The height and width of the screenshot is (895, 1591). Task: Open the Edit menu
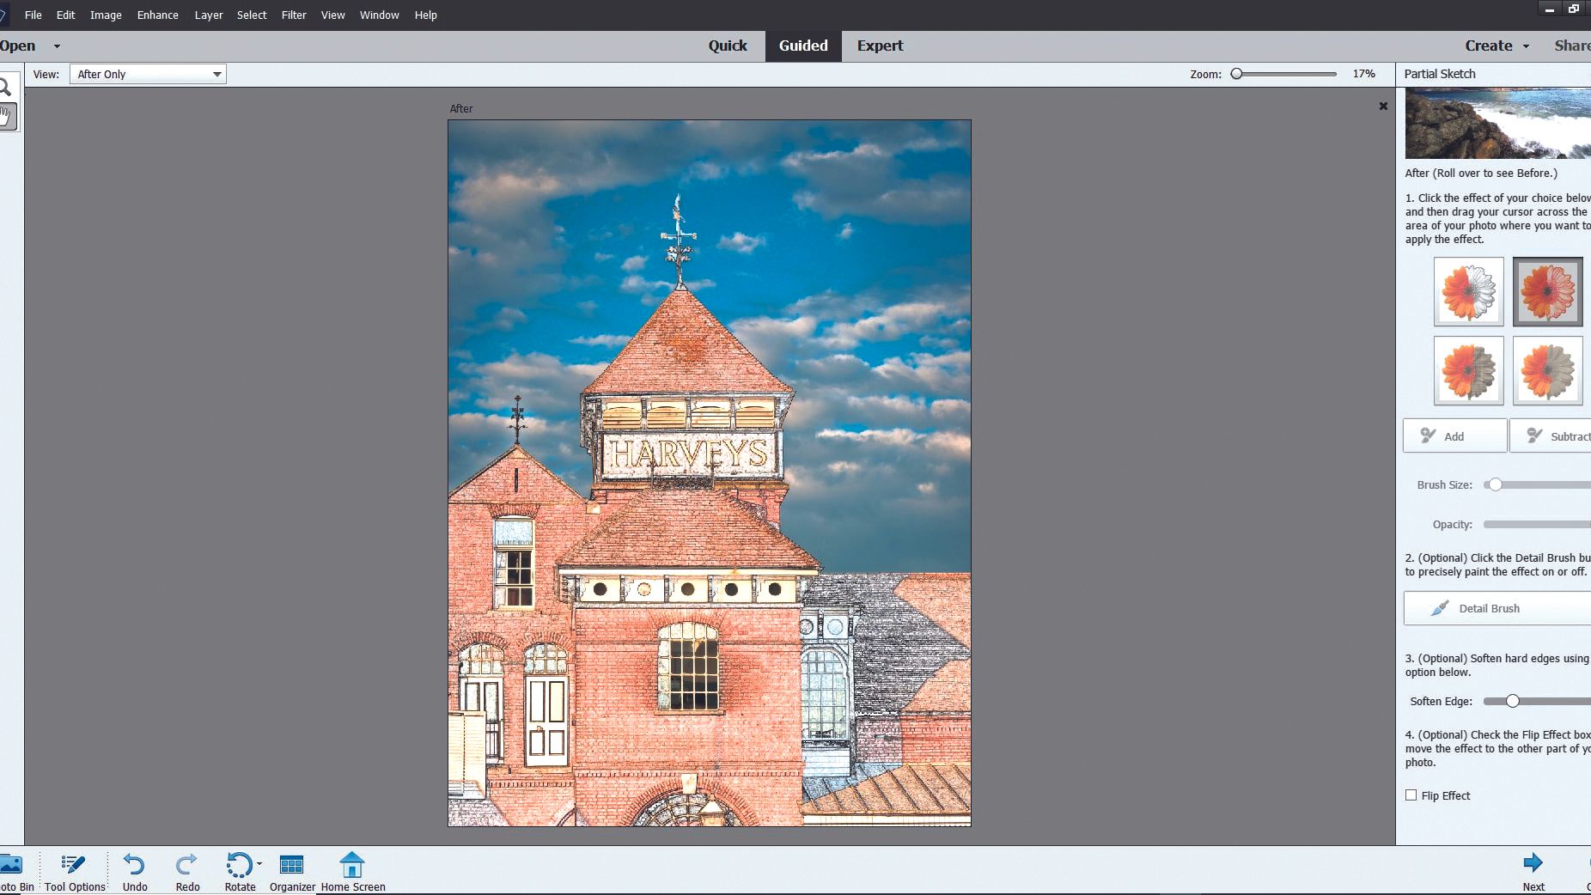click(x=66, y=15)
